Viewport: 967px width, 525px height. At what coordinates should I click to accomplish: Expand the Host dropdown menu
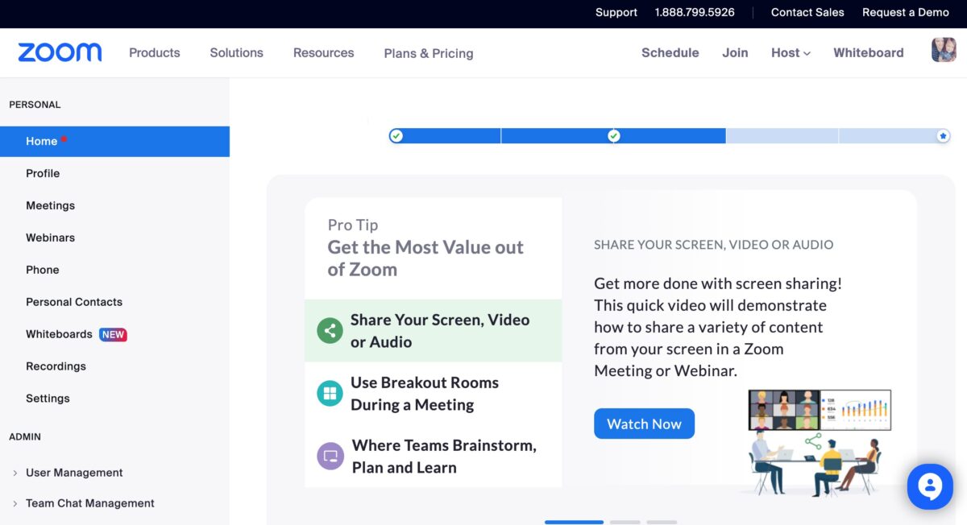[790, 53]
